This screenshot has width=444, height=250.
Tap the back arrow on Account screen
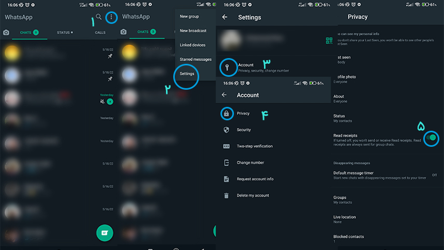coord(224,95)
